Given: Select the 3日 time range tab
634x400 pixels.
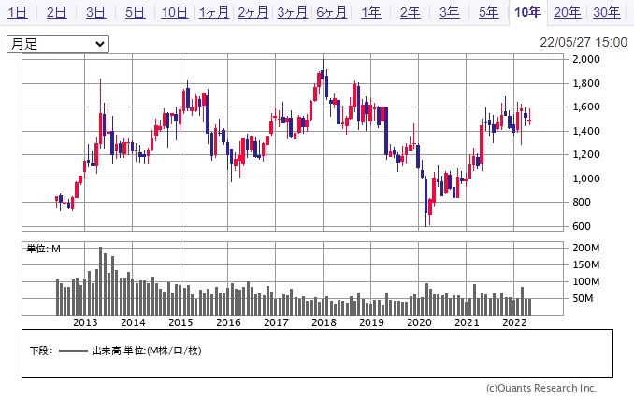Looking at the screenshot, I should 95,13.
